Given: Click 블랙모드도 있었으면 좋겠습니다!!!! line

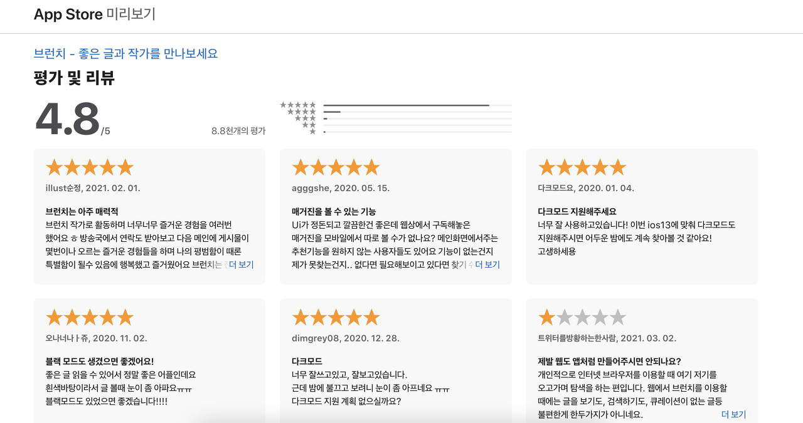Looking at the screenshot, I should pyautogui.click(x=107, y=402).
